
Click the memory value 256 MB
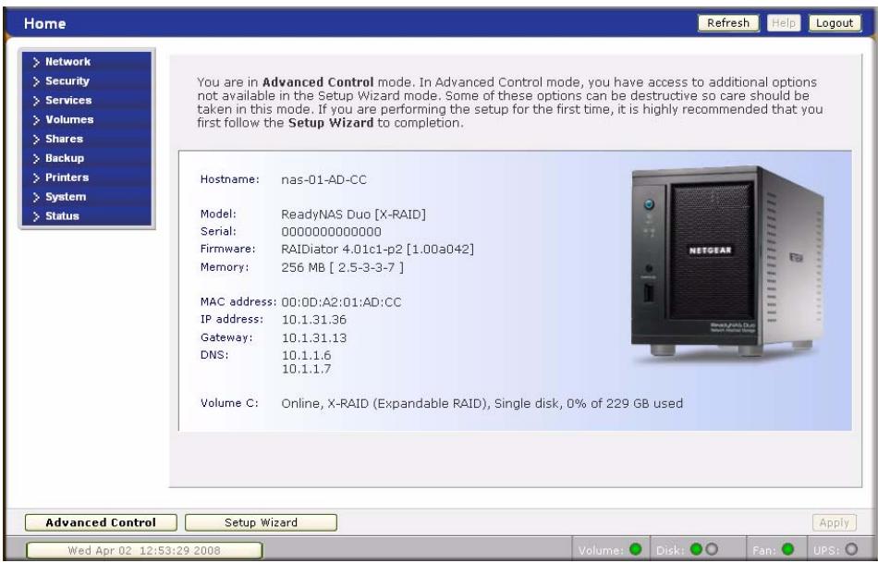coord(342,268)
